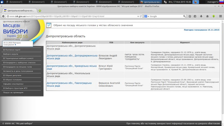Expand the Обрані депутати section
Image resolution: width=224 pixels, height=126 pixels.
click(x=4, y=75)
